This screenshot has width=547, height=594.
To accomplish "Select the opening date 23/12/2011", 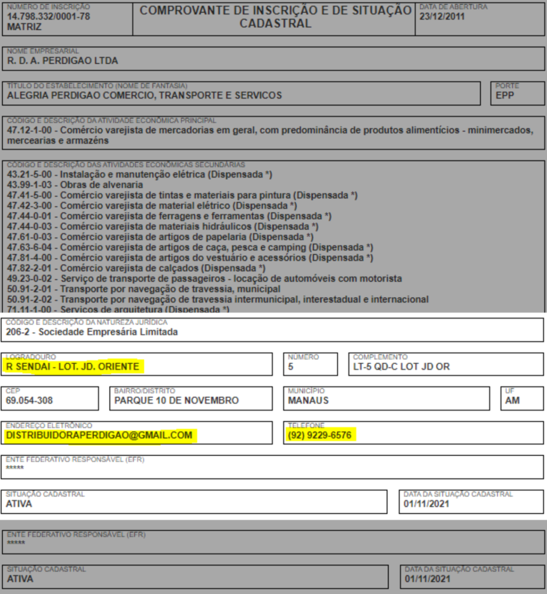I will [442, 16].
